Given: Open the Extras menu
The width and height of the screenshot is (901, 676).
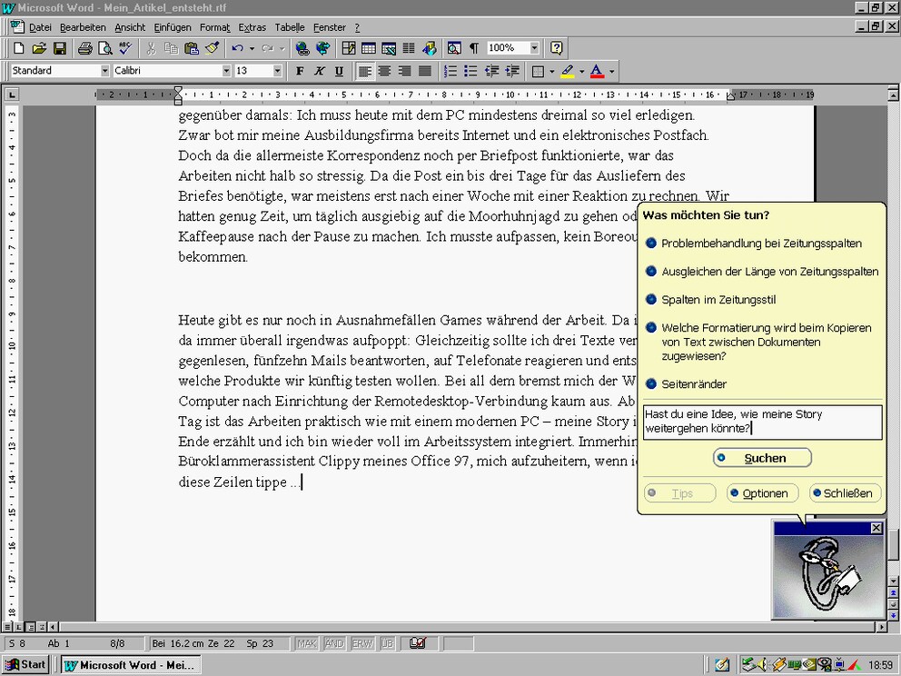Looking at the screenshot, I should point(252,27).
